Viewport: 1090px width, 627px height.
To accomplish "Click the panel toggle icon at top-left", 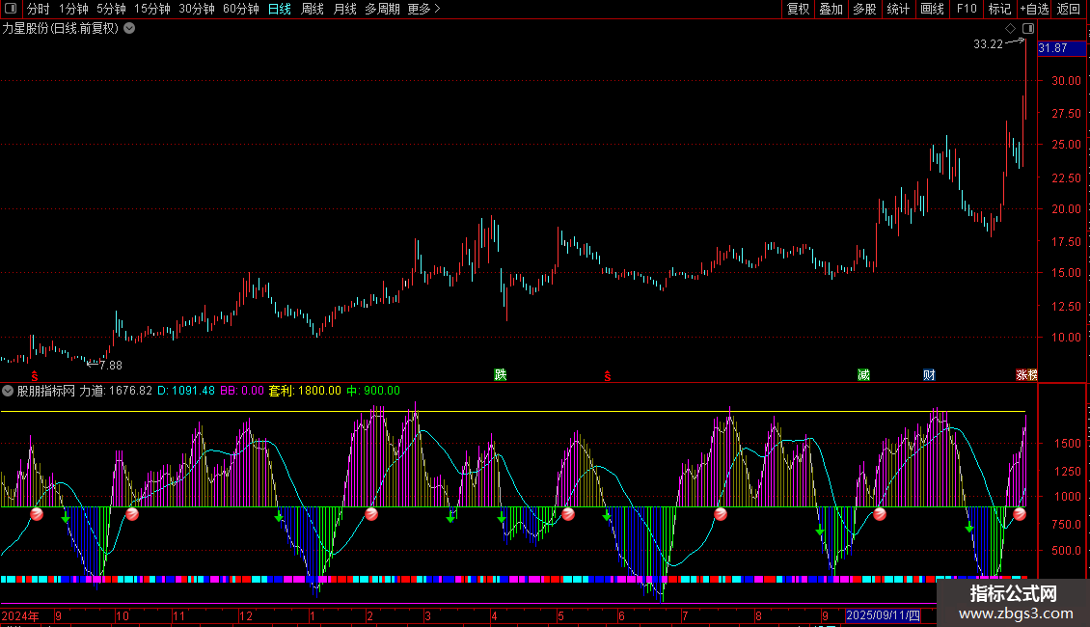I will 11,9.
